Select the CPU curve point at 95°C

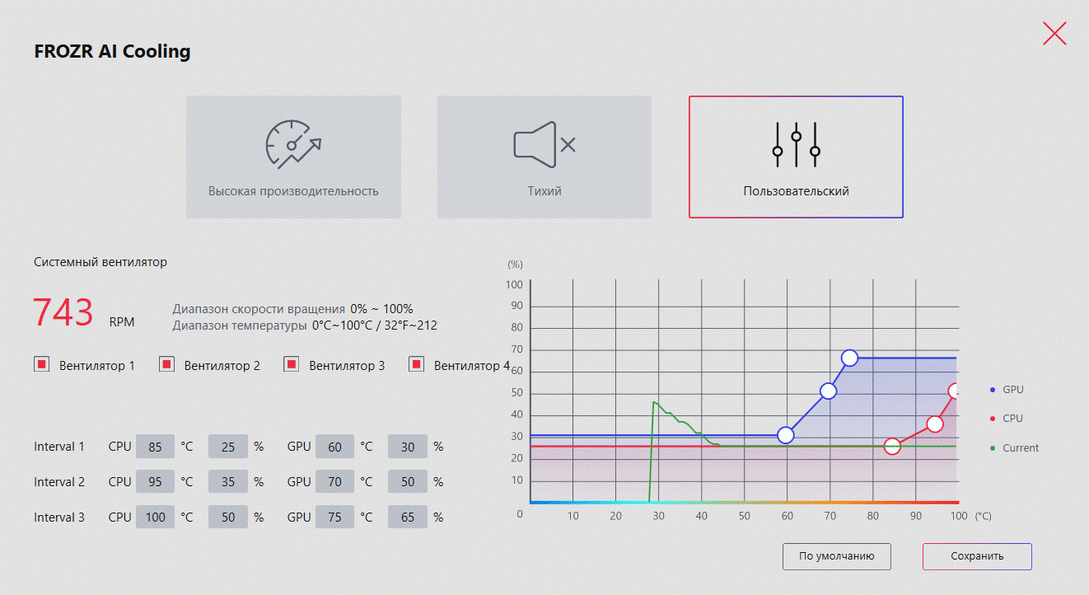(x=935, y=424)
